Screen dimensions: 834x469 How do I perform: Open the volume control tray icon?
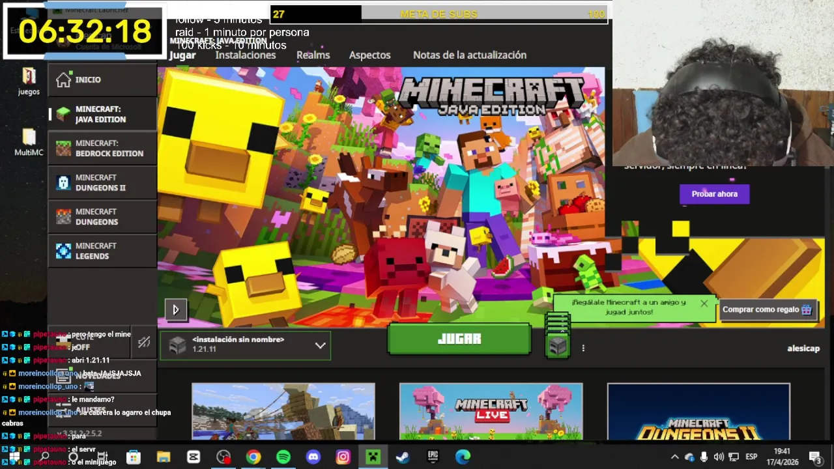pos(719,457)
